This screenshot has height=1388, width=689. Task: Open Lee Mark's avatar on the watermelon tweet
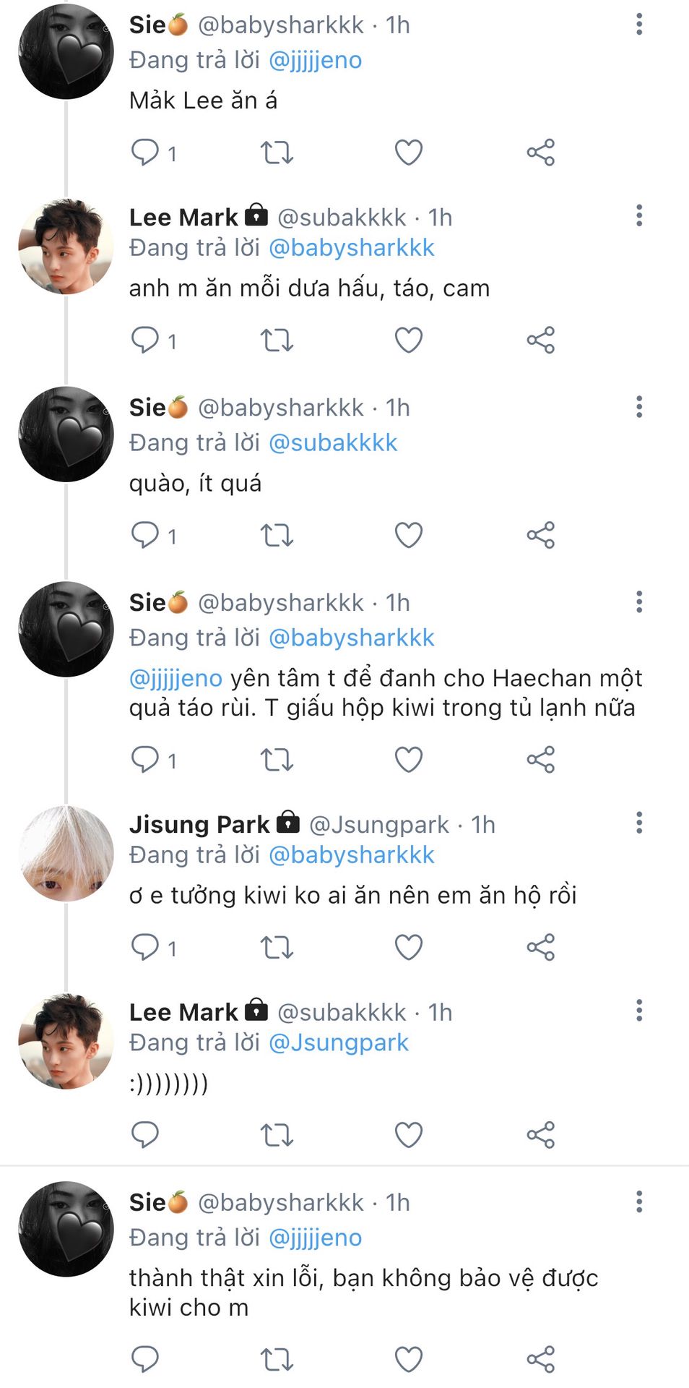[66, 247]
